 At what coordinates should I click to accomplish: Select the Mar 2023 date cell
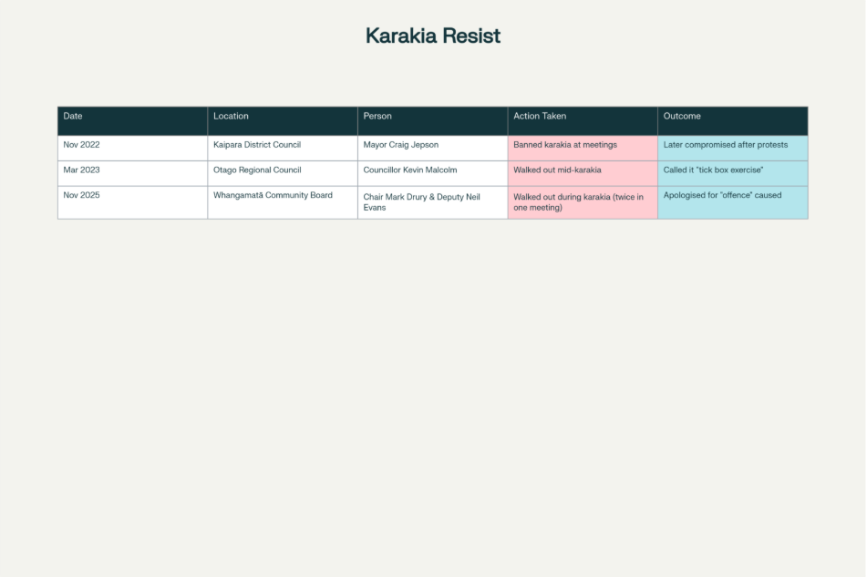tap(132, 170)
